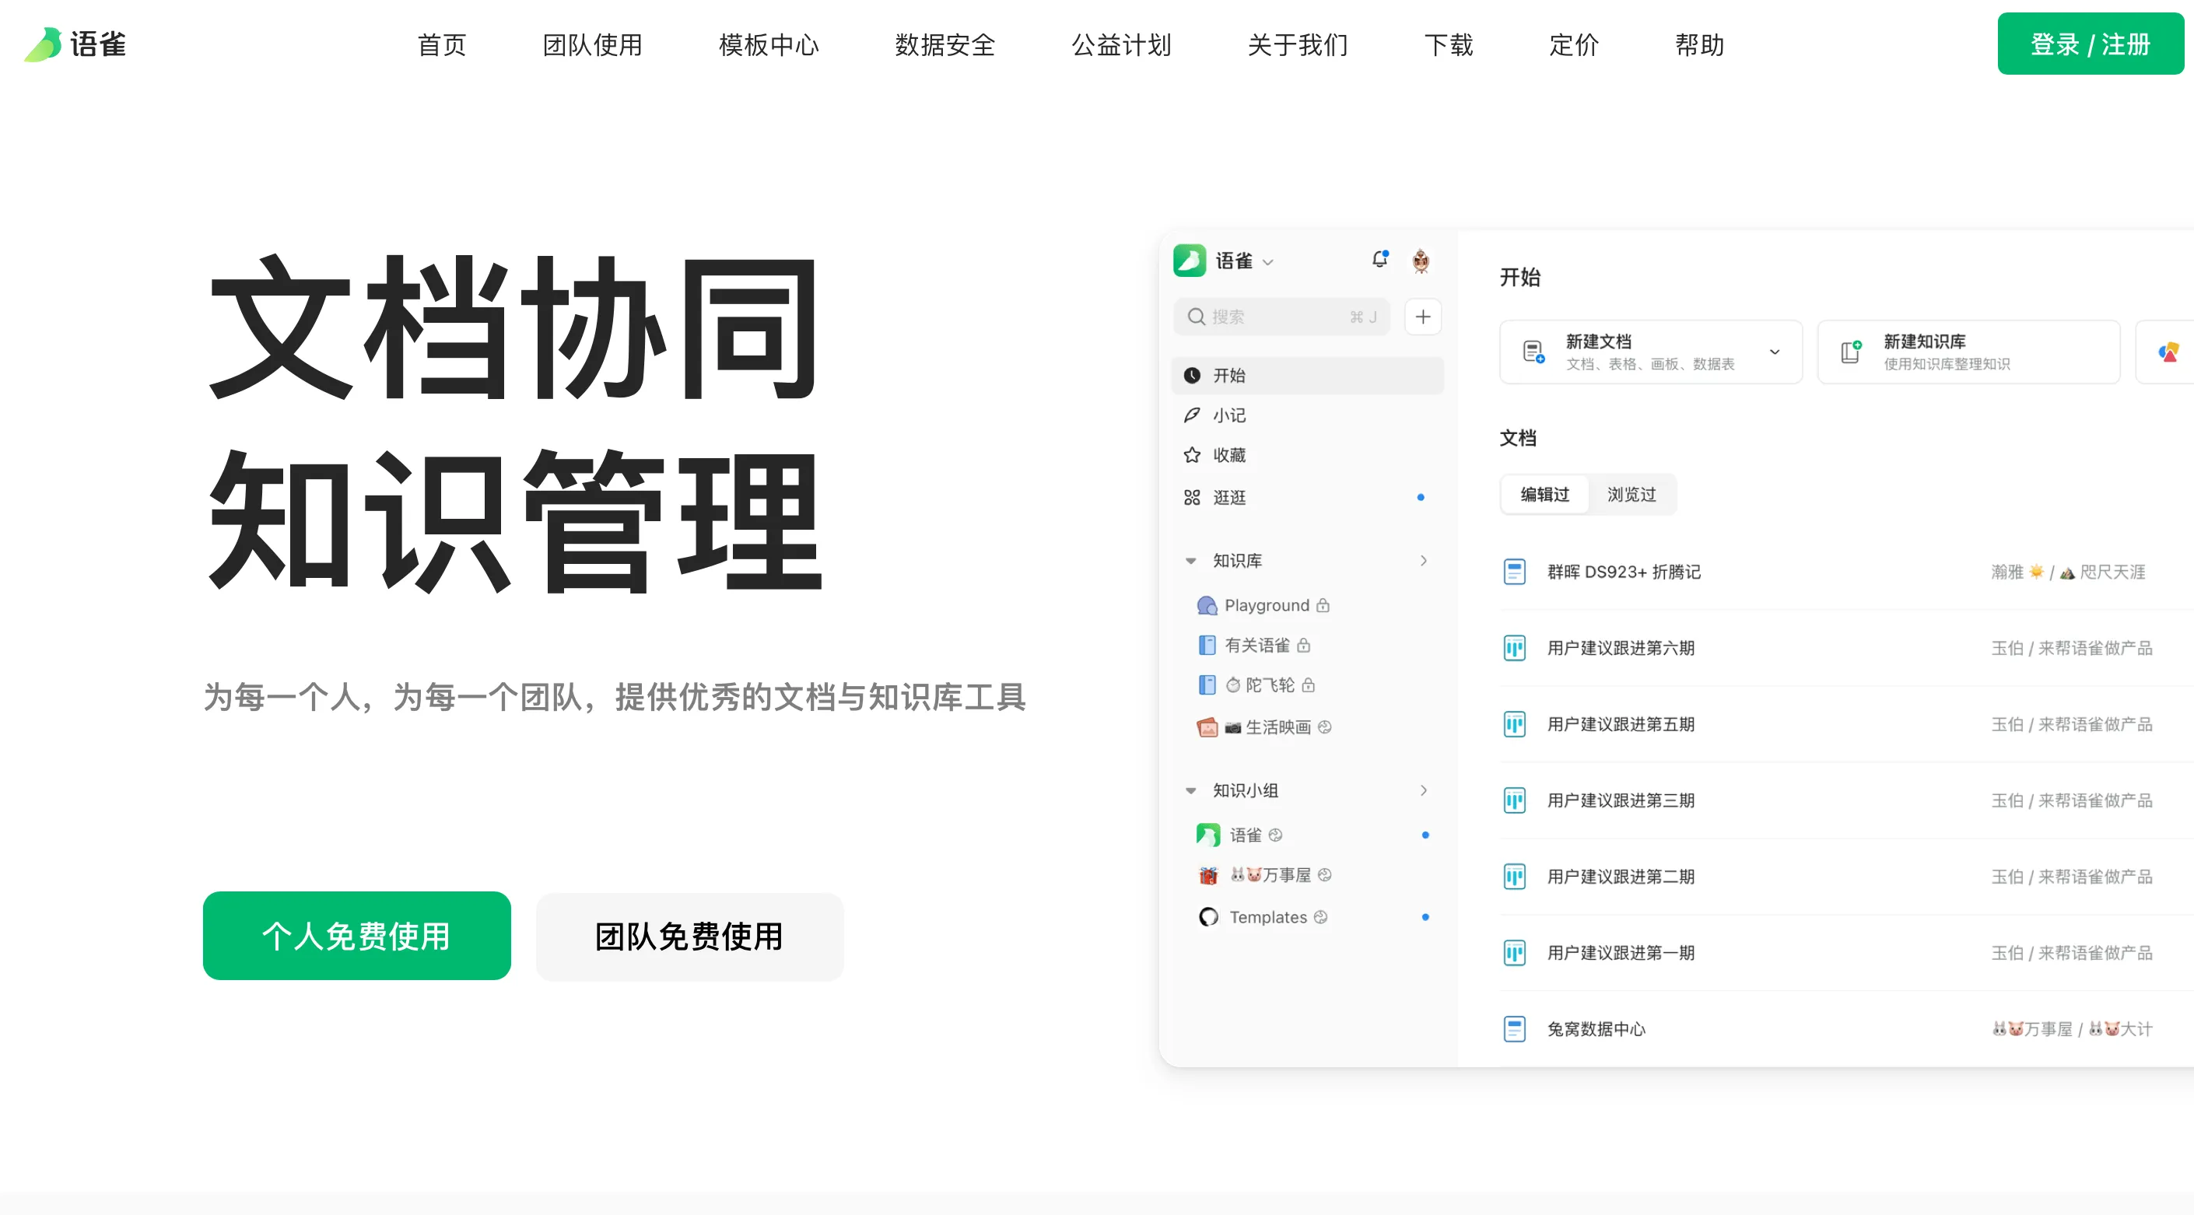Open 关于我们 in top navigation
This screenshot has height=1215, width=2194.
coord(1298,45)
